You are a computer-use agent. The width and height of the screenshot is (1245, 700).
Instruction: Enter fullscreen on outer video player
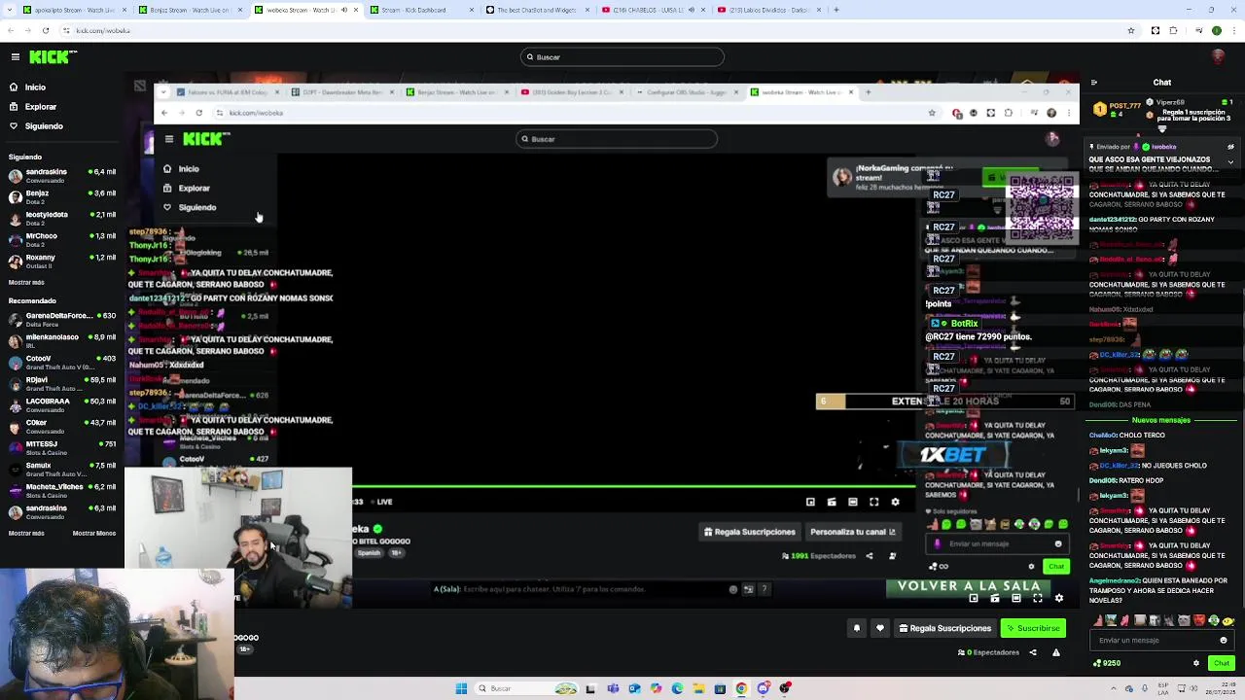[x=1038, y=599]
